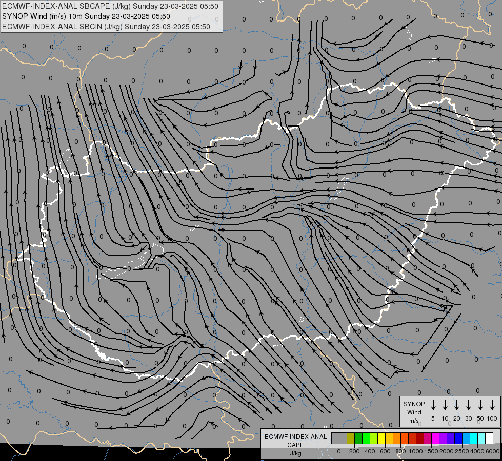This screenshot has width=502, height=461.
Task: Click the 6000 tick label on CAPE scale
Action: click(493, 451)
